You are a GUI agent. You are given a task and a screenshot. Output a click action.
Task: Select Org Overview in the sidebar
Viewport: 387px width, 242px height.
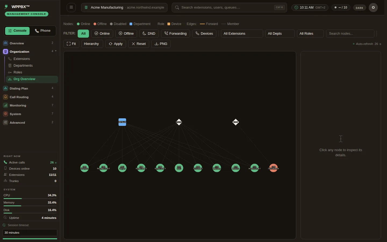pyautogui.click(x=32, y=79)
